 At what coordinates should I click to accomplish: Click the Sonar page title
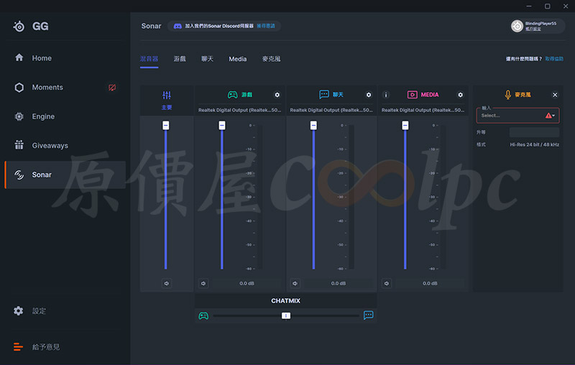[152, 26]
